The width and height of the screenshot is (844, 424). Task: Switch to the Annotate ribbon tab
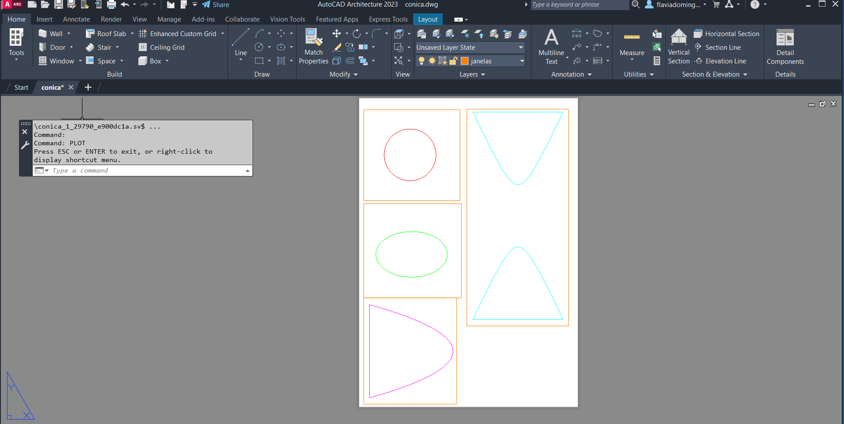pyautogui.click(x=76, y=19)
